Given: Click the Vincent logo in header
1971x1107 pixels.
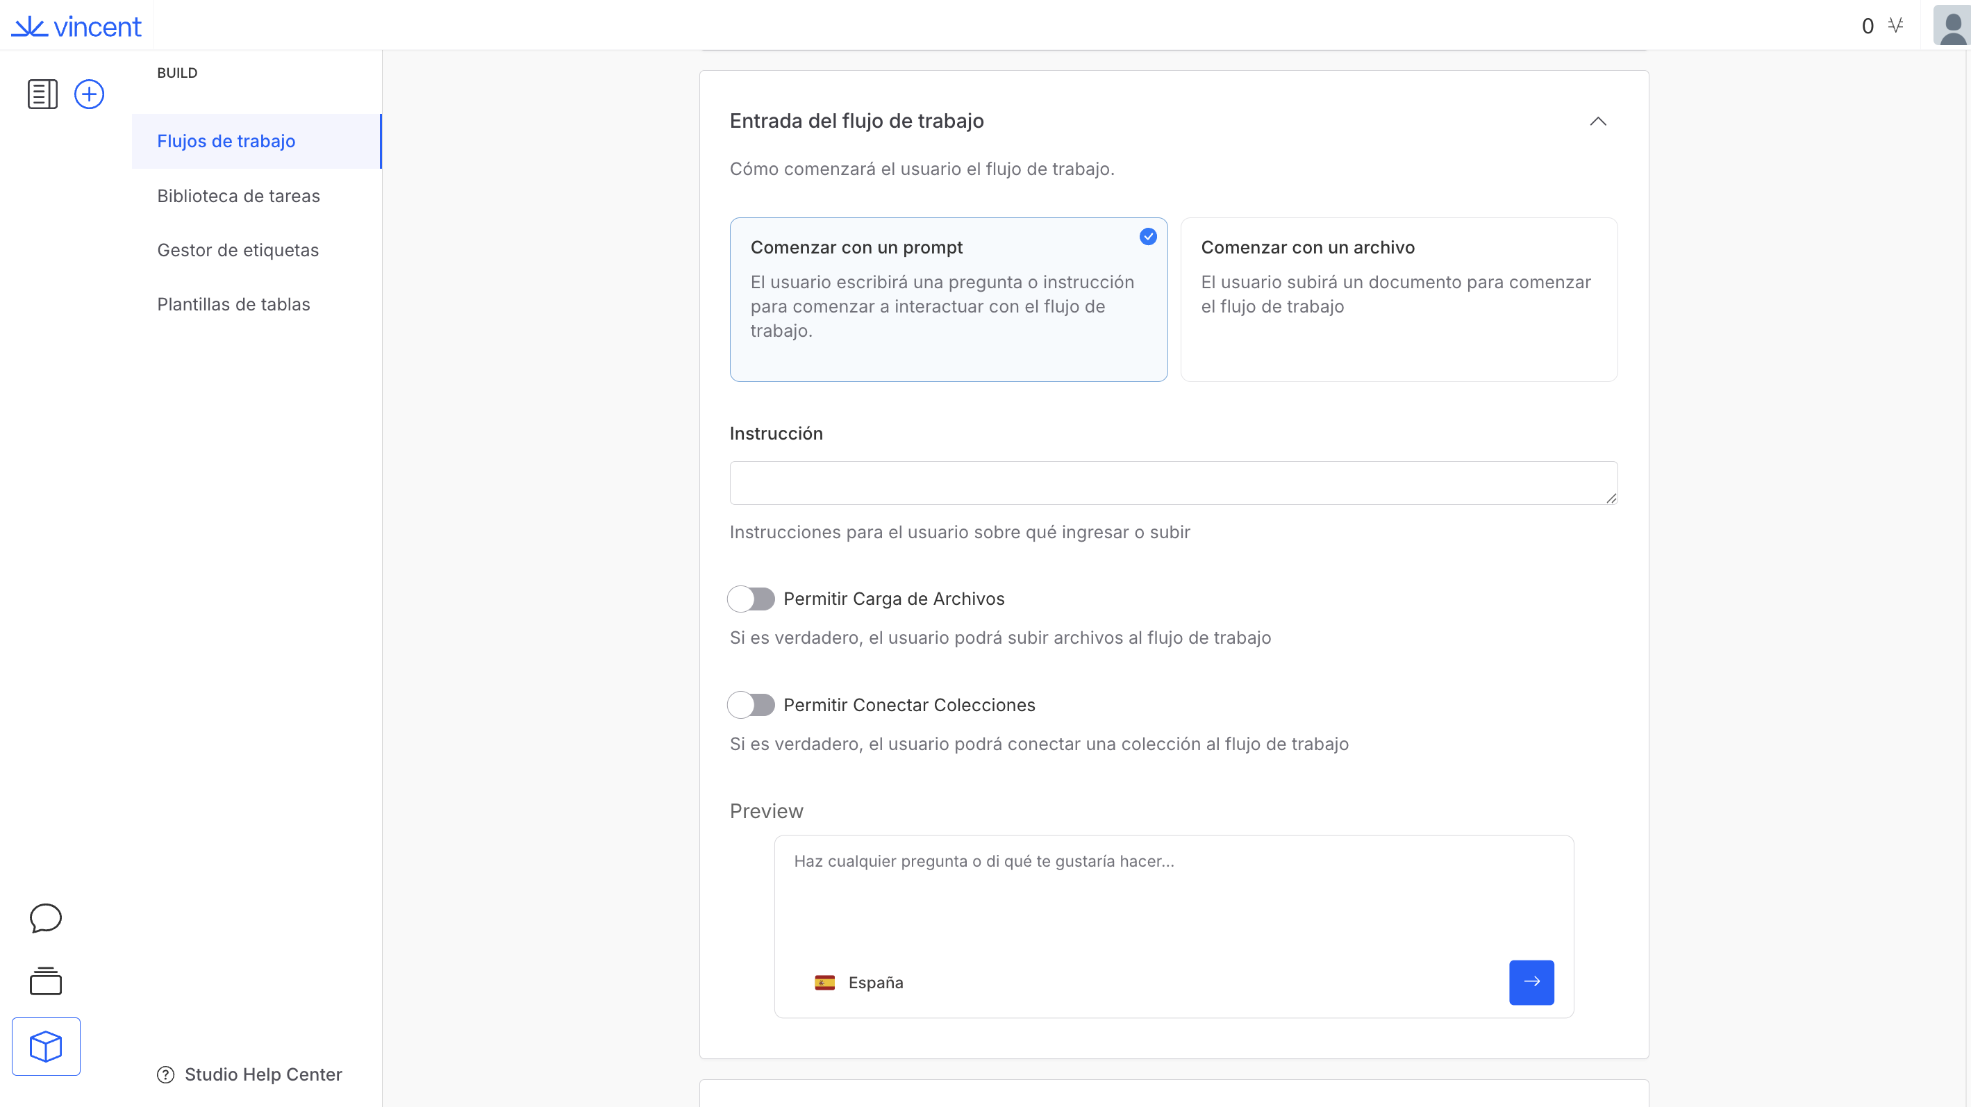Looking at the screenshot, I should click(76, 27).
